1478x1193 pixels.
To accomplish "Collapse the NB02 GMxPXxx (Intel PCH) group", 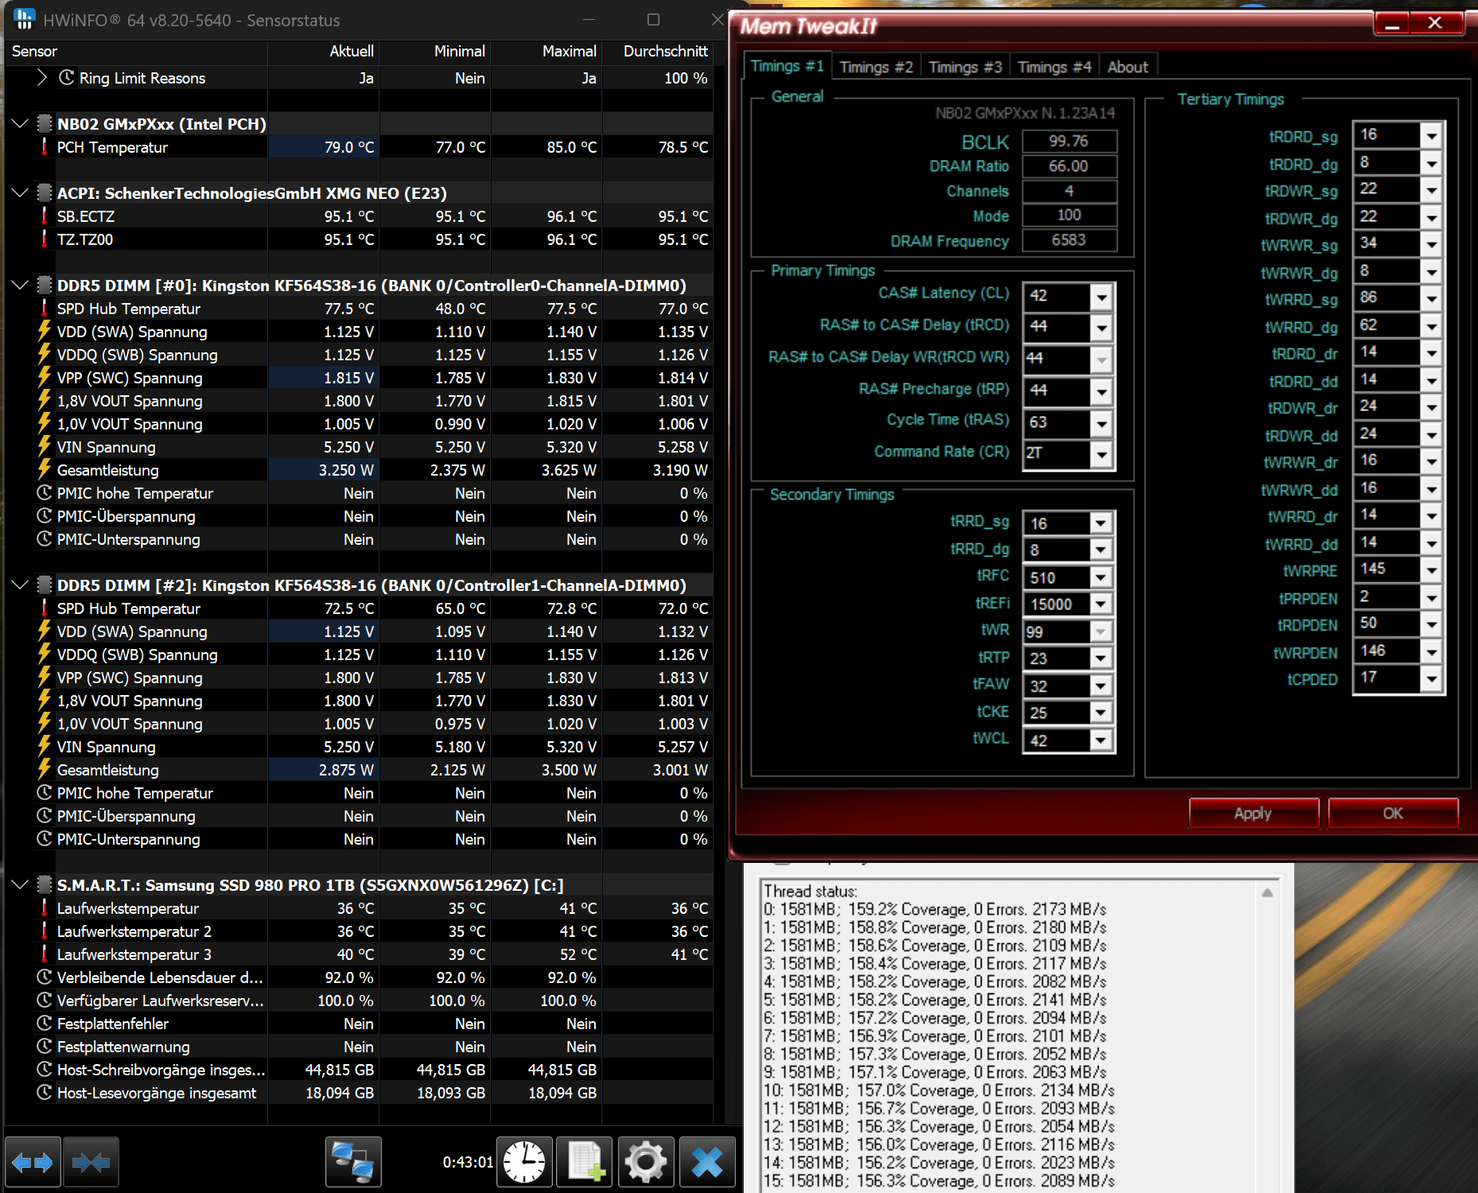I will point(20,124).
